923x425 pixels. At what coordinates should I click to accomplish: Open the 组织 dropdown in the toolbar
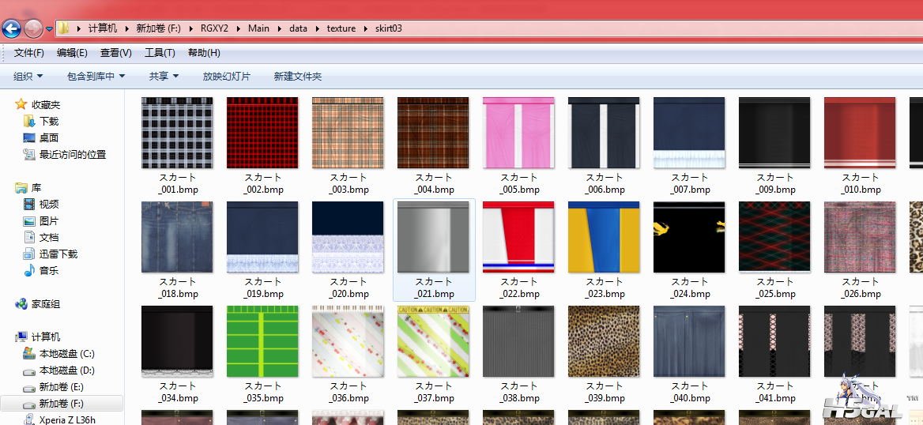tap(28, 77)
